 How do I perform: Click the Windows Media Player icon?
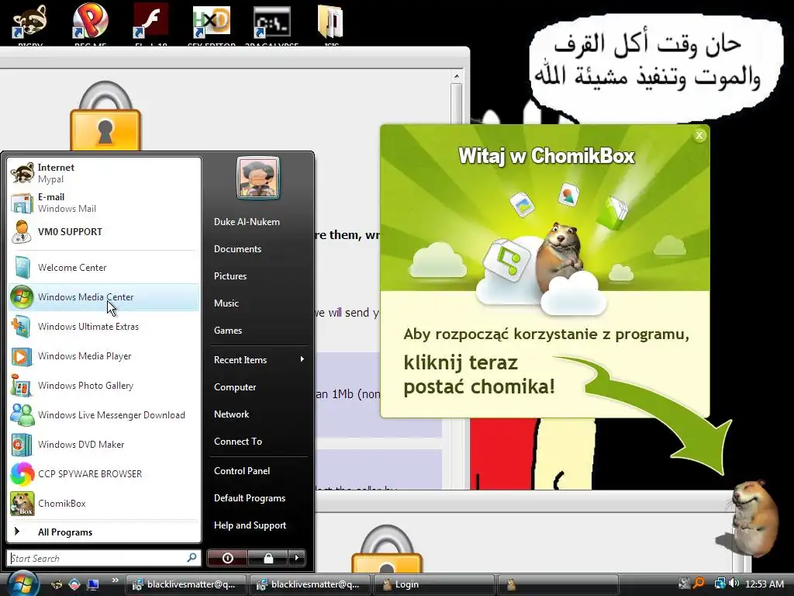[21, 356]
